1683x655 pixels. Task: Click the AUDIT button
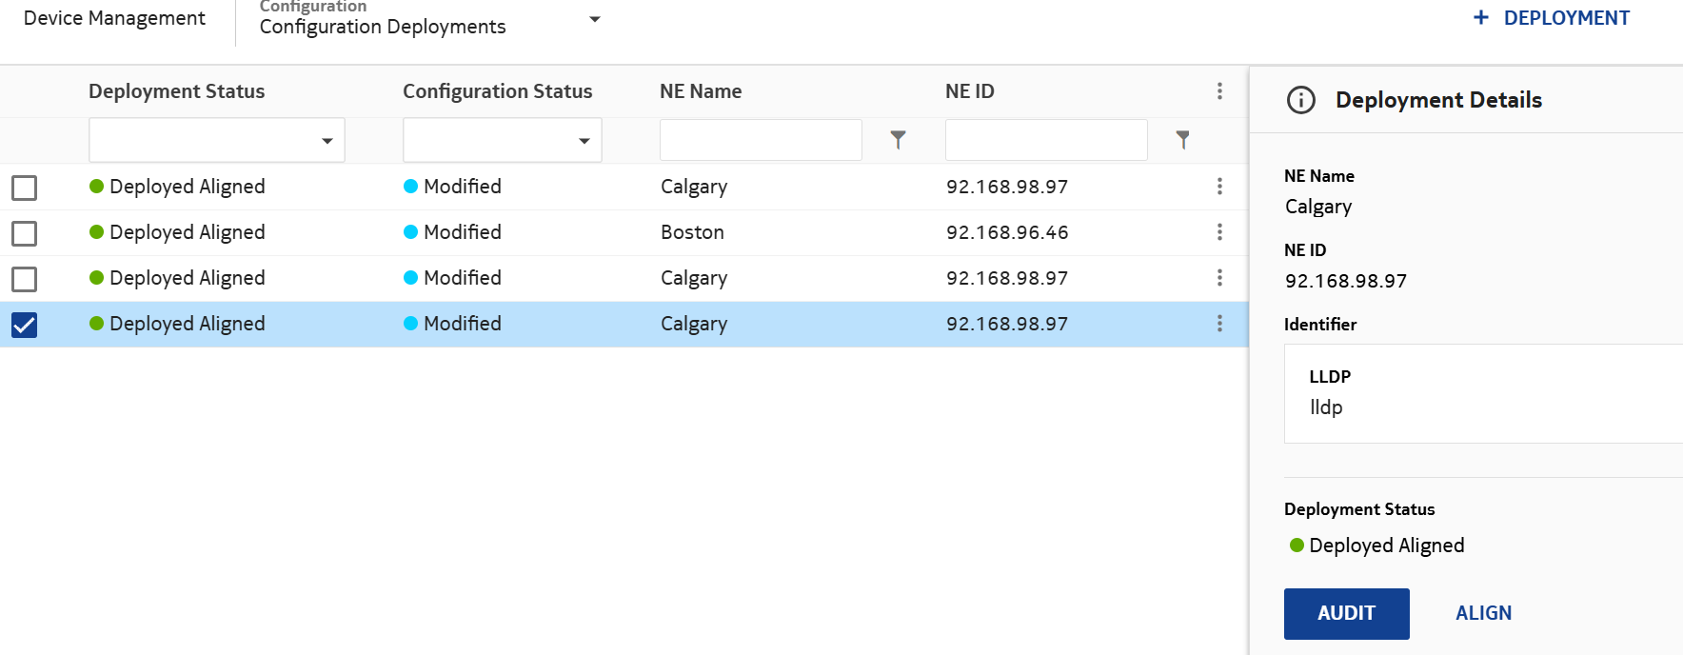(1346, 613)
